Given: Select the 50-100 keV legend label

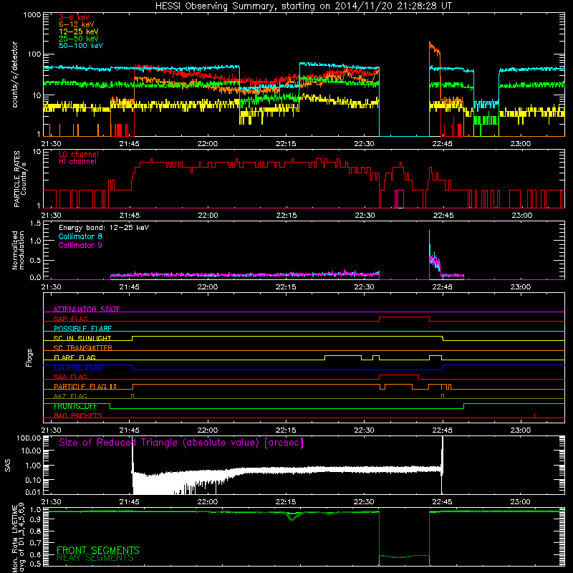Looking at the screenshot, I should pos(80,45).
